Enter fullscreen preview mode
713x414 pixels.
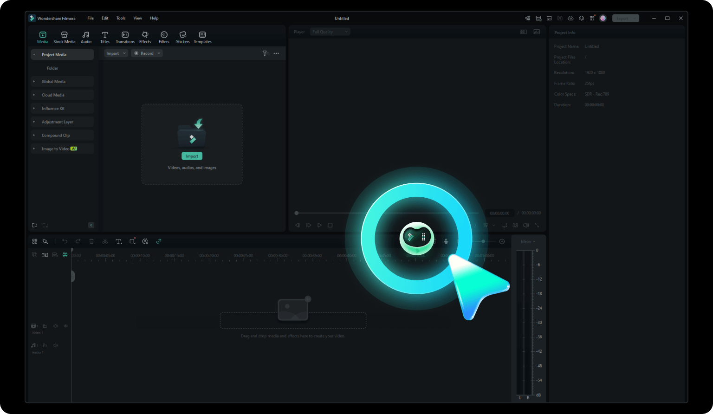[537, 225]
